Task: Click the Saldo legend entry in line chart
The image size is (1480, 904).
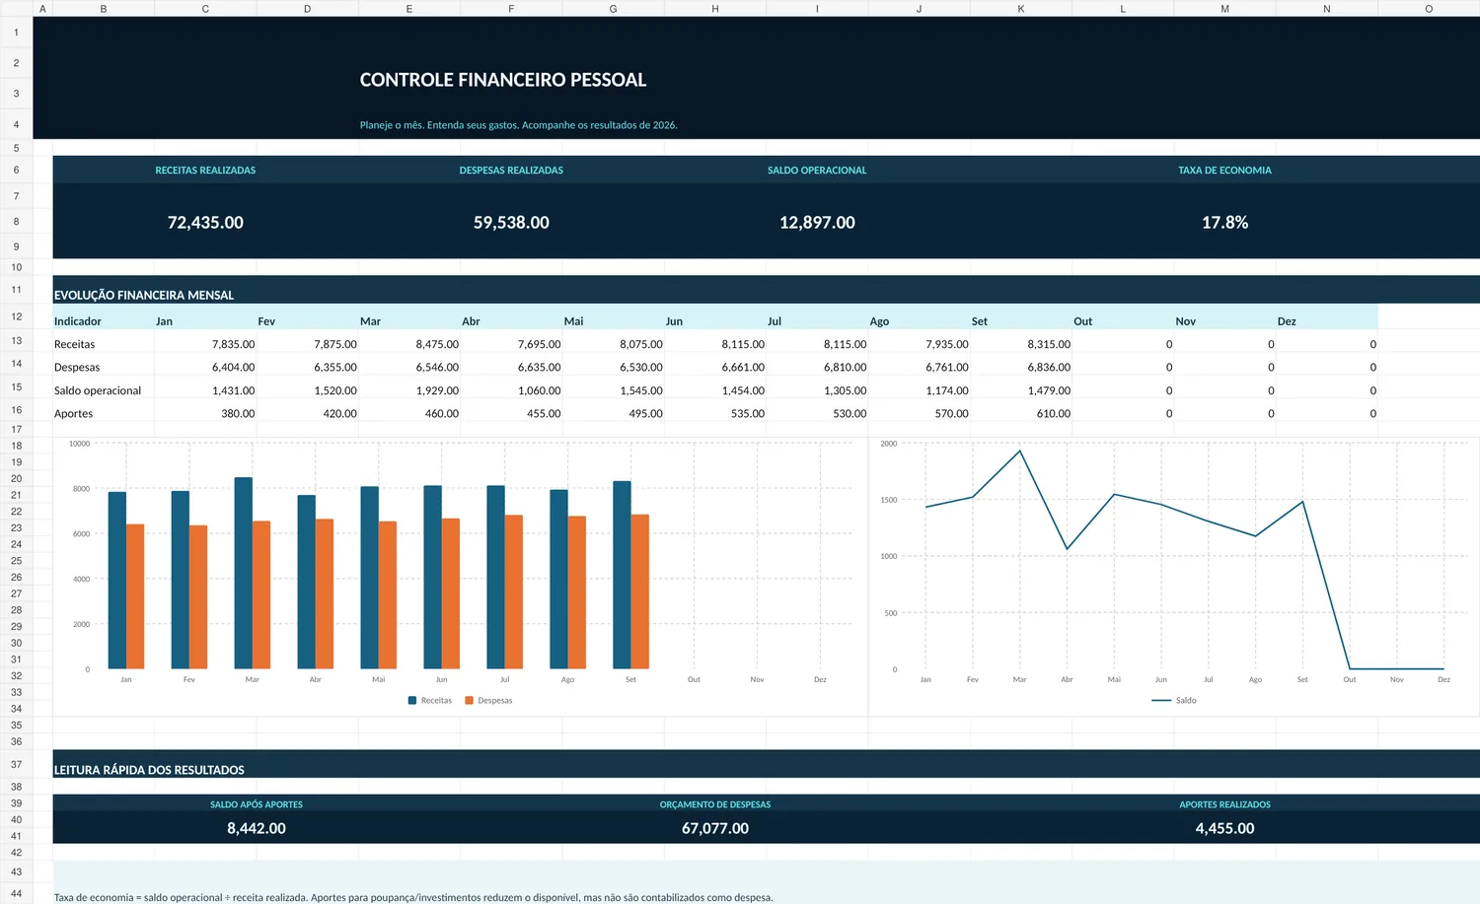Action: pyautogui.click(x=1174, y=701)
